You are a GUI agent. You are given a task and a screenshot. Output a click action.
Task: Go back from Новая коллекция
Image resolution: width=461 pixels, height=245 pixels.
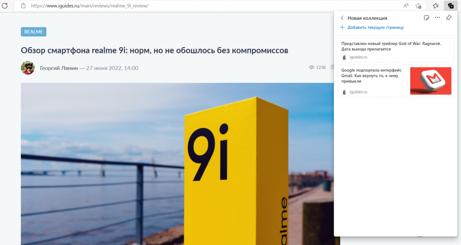(342, 18)
